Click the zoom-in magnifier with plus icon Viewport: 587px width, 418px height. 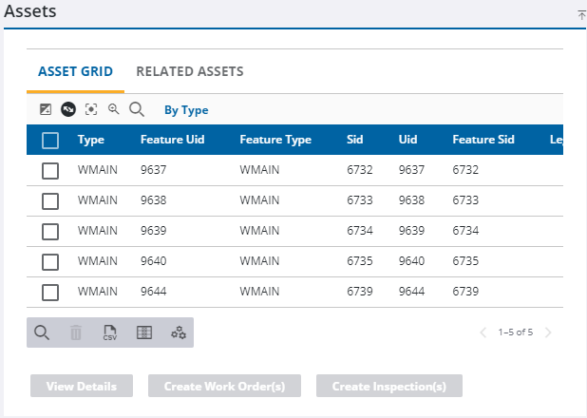pos(114,109)
